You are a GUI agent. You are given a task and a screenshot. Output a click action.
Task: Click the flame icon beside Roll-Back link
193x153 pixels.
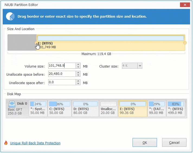(6, 143)
